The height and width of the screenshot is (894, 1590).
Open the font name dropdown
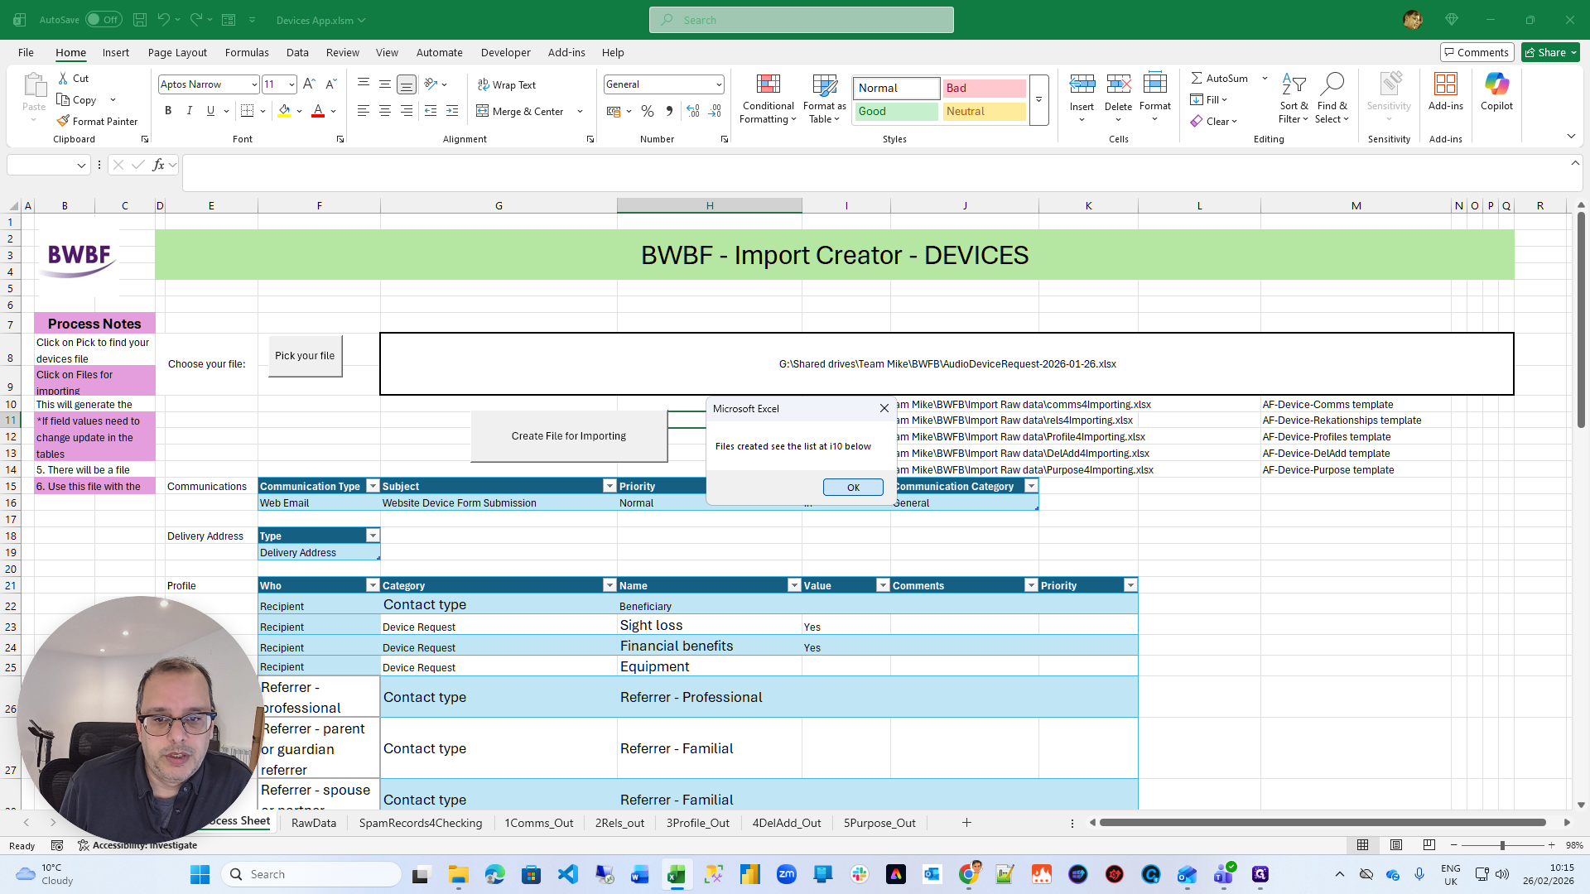tap(253, 84)
